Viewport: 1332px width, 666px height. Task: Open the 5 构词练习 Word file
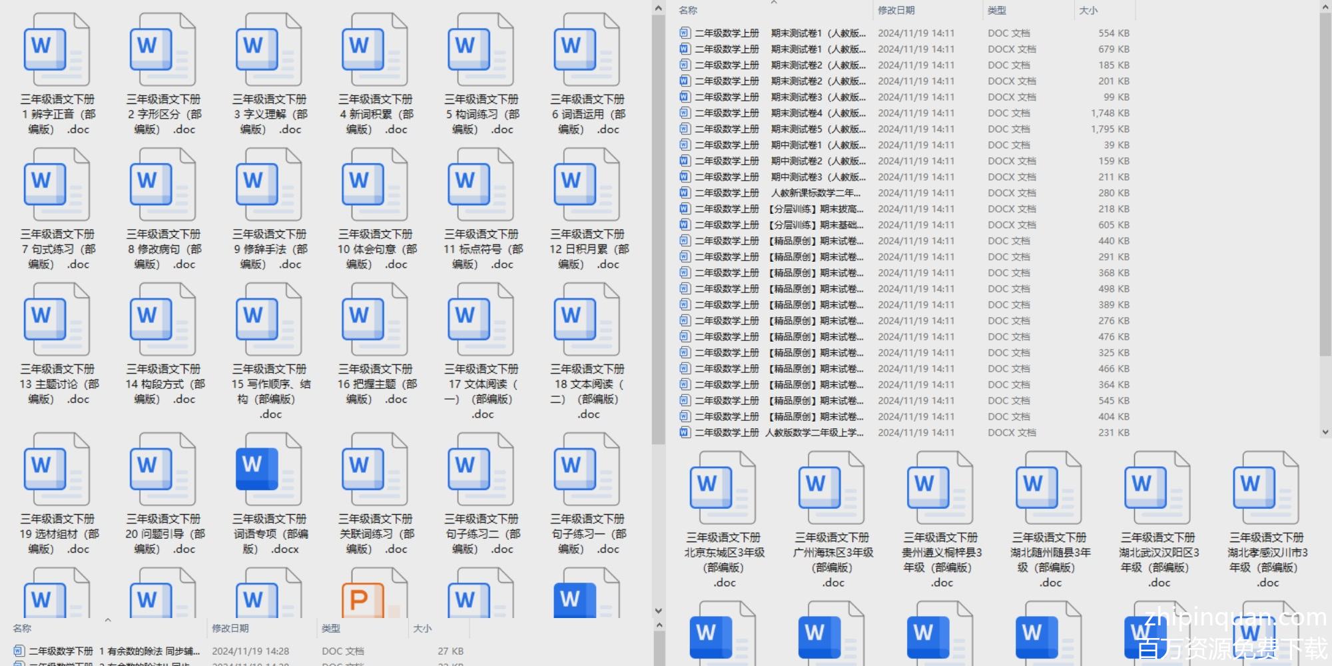tap(480, 51)
